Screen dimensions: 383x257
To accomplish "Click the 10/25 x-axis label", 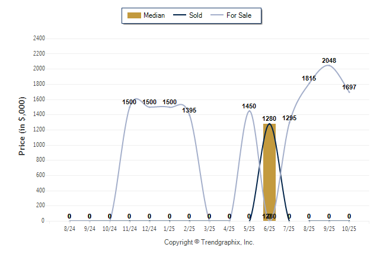I will (x=349, y=228).
